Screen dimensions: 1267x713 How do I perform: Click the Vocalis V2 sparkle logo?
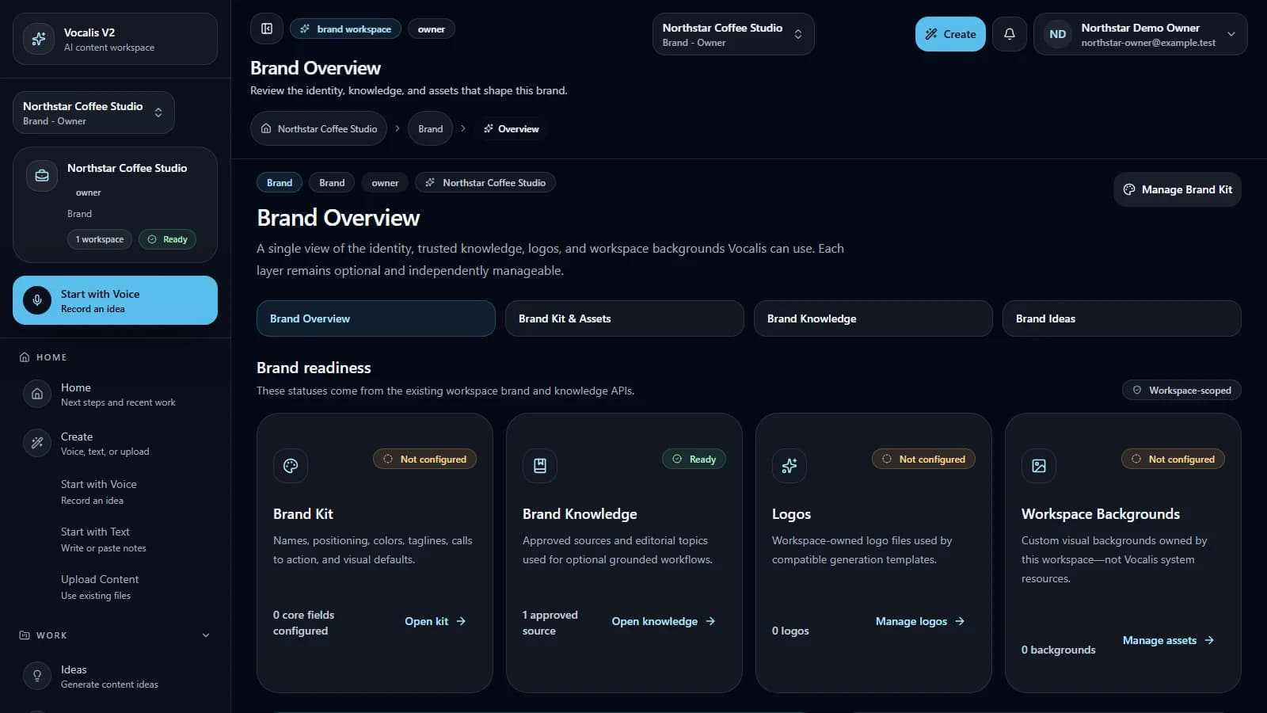click(x=38, y=39)
